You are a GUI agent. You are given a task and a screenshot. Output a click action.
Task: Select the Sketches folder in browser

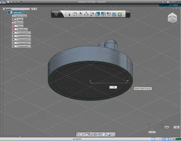[19, 23]
